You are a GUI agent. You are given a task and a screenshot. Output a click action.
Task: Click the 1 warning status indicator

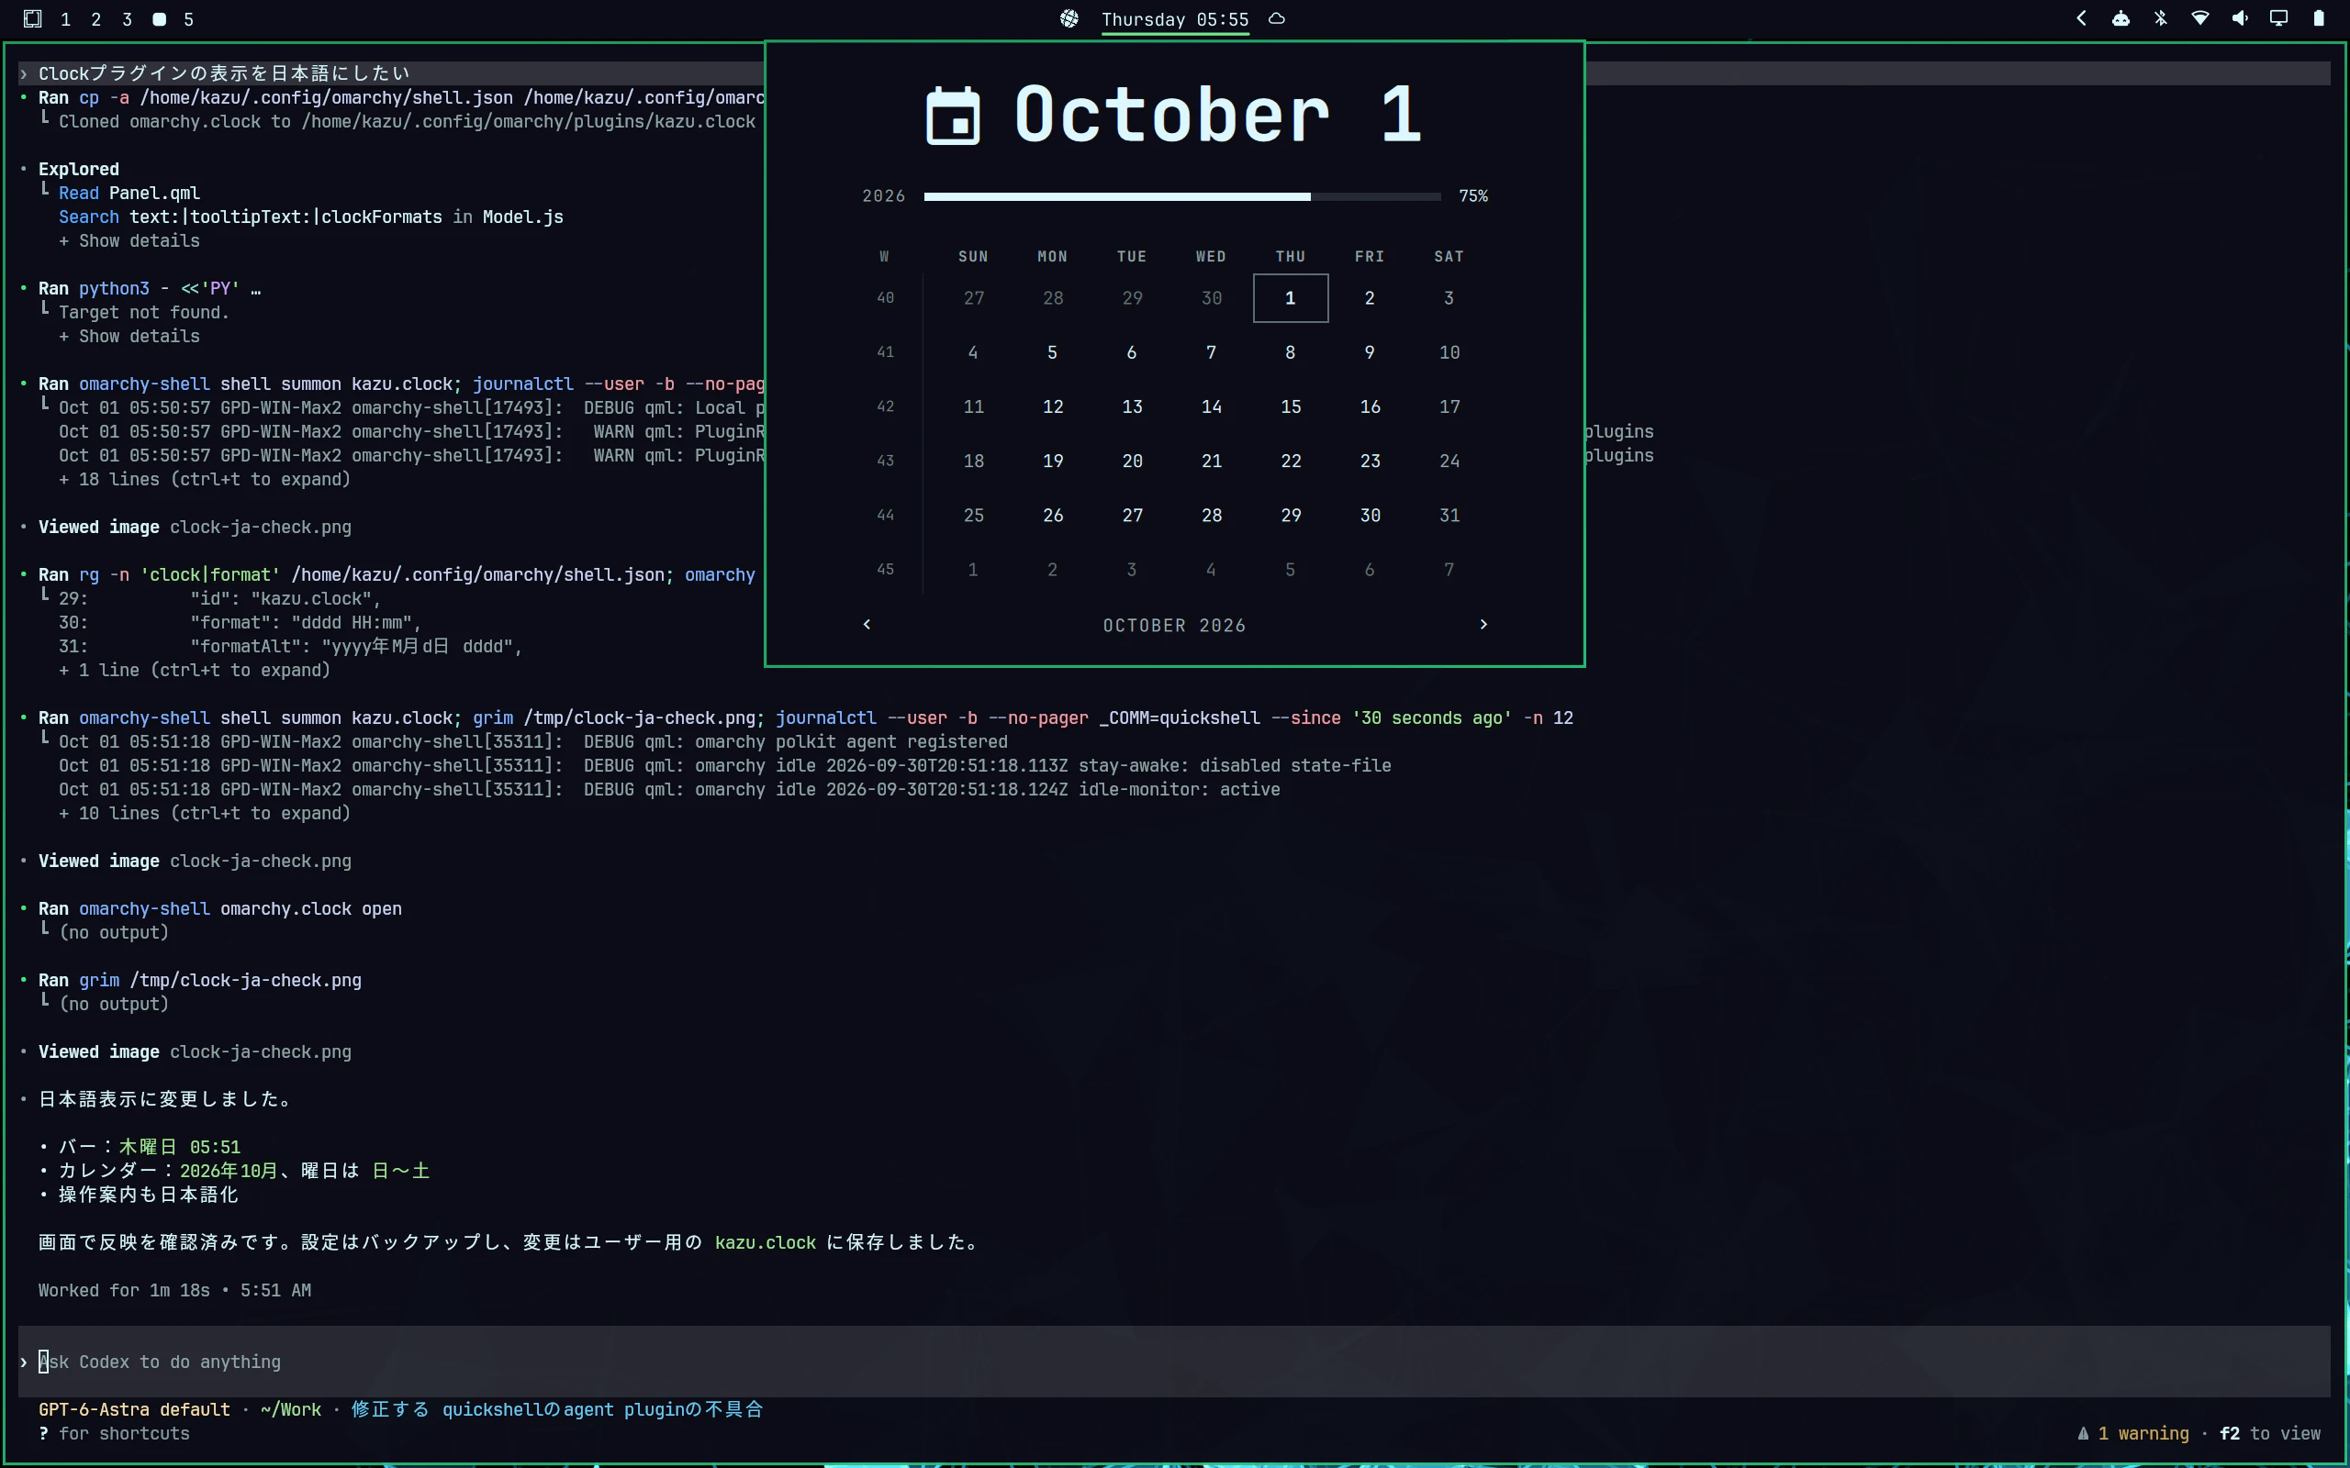2133,1433
